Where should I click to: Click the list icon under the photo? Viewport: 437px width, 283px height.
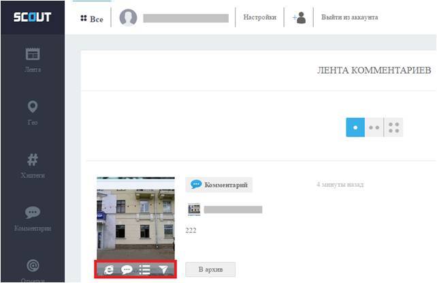(145, 270)
